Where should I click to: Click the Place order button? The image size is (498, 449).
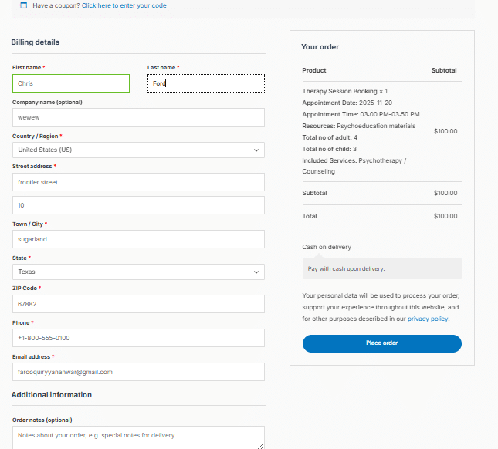click(x=381, y=343)
